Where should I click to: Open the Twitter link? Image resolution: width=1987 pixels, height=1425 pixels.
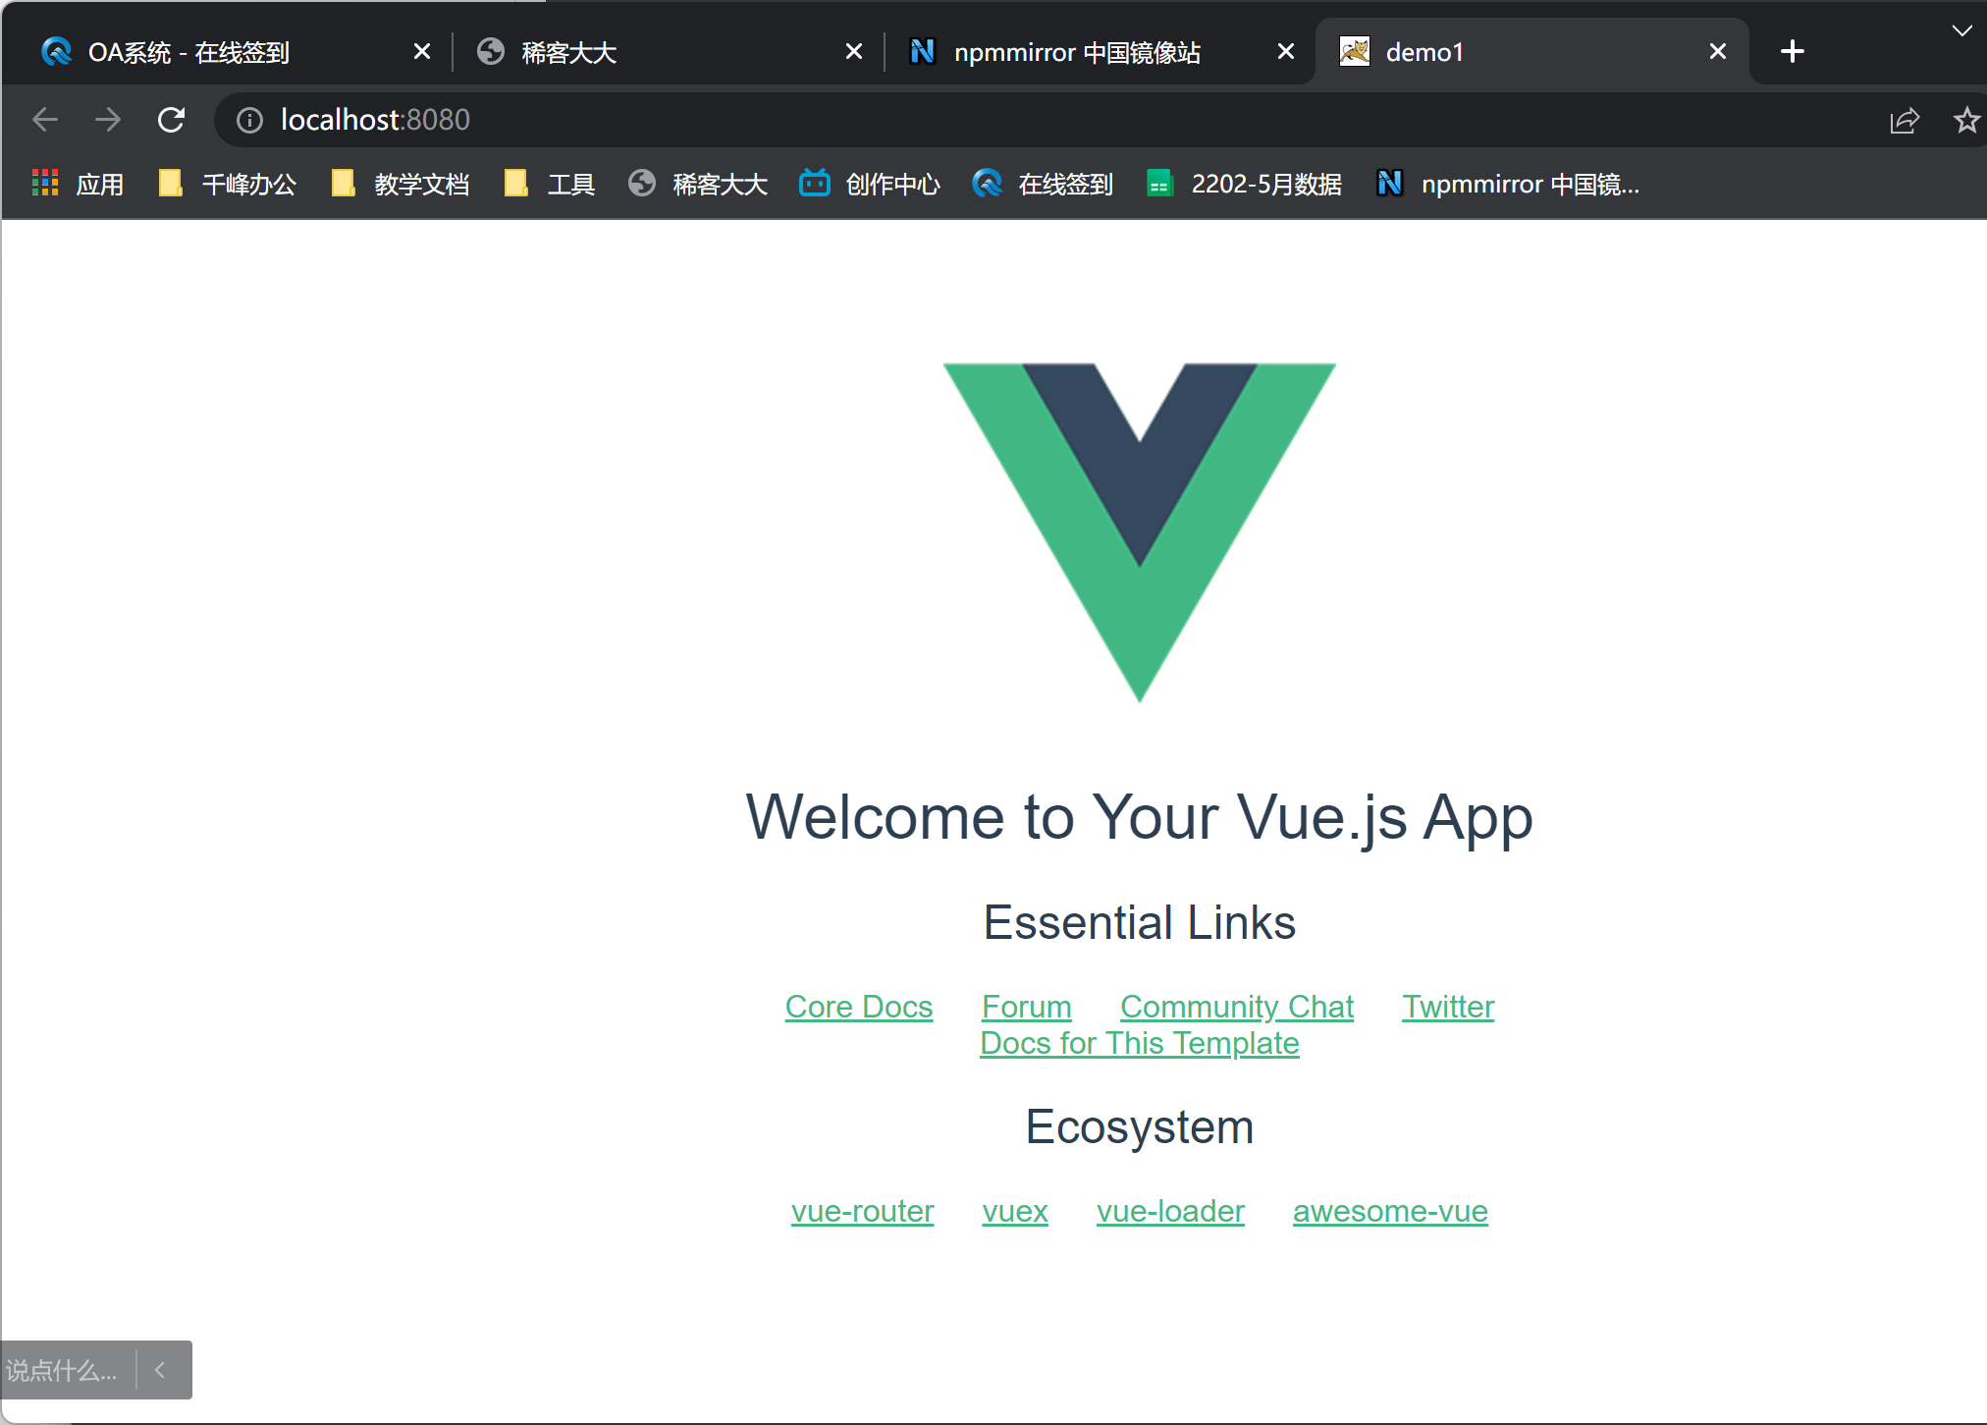tap(1448, 1007)
